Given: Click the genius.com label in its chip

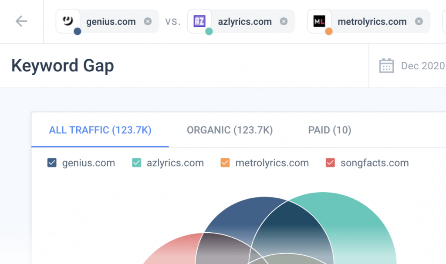Looking at the screenshot, I should (111, 20).
